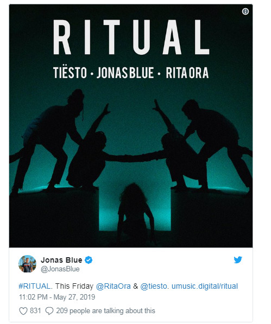Screen dimensions: 271x324
Task: Click the Twitter bird logo
Action: [238, 260]
